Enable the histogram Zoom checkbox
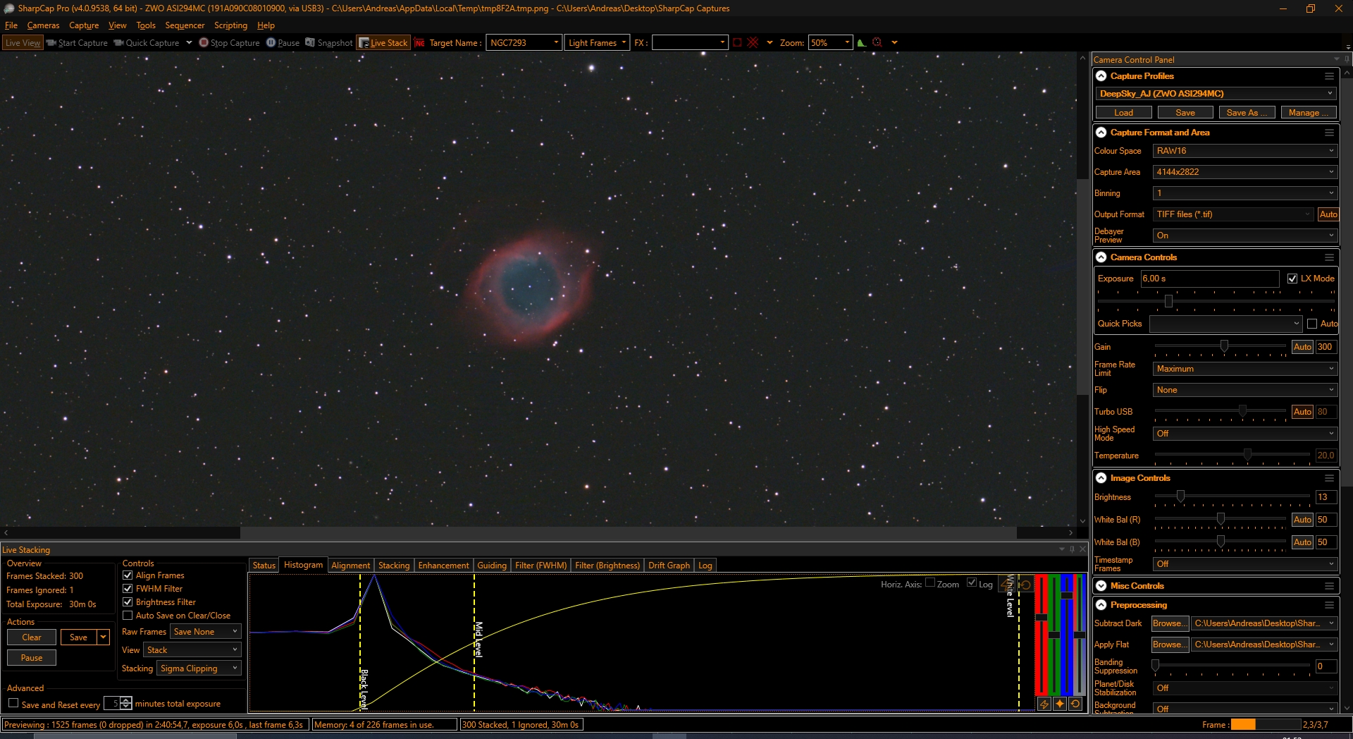 [x=930, y=582]
